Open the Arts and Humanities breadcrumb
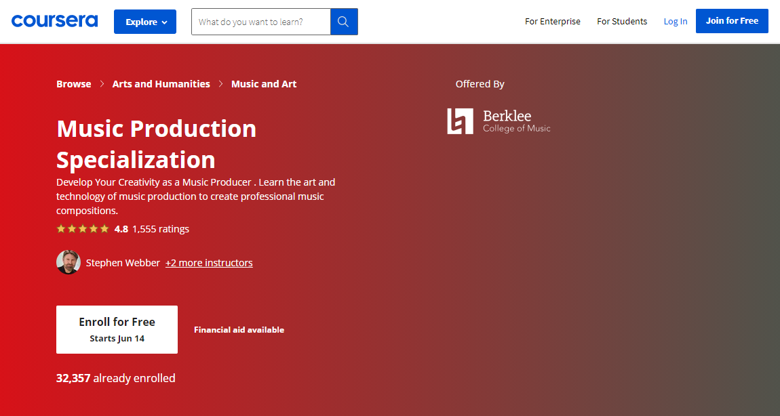The image size is (780, 416). [161, 84]
